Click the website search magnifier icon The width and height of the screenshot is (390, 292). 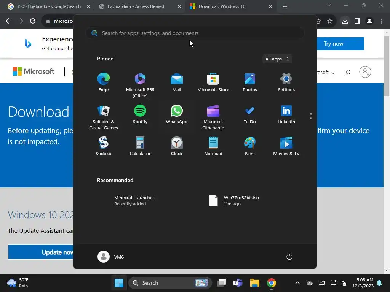pyautogui.click(x=347, y=73)
